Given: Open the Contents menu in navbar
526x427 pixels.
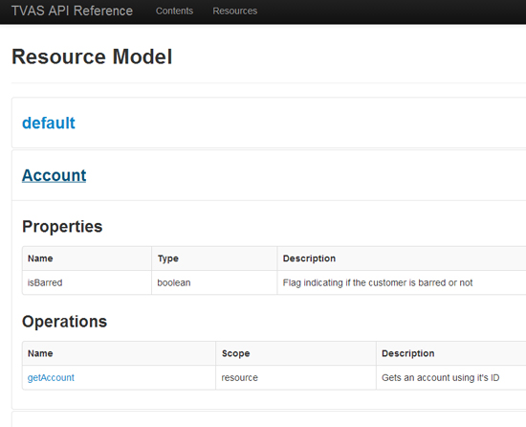Looking at the screenshot, I should coord(174,11).
